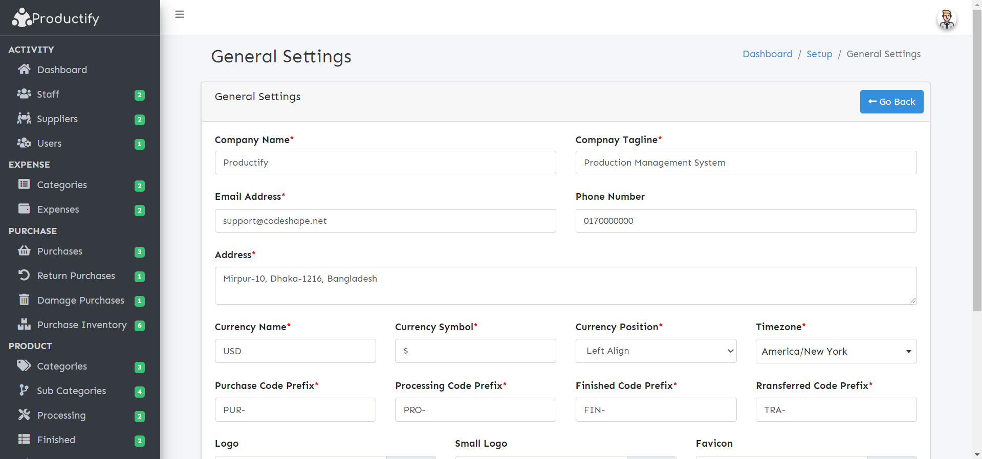The height and width of the screenshot is (459, 982).
Task: Open Purchase Inventory in the sidebar
Action: 82,325
